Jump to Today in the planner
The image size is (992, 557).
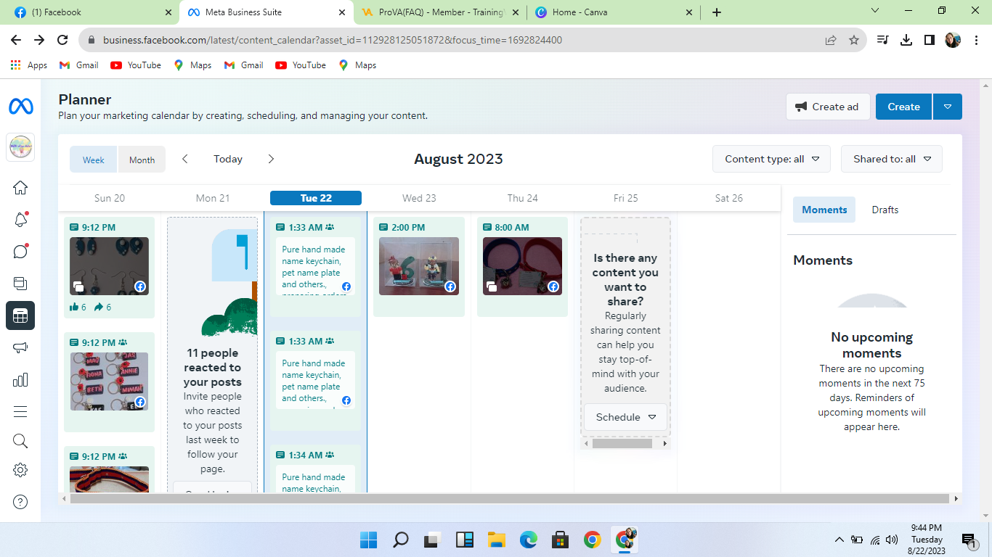click(x=228, y=159)
